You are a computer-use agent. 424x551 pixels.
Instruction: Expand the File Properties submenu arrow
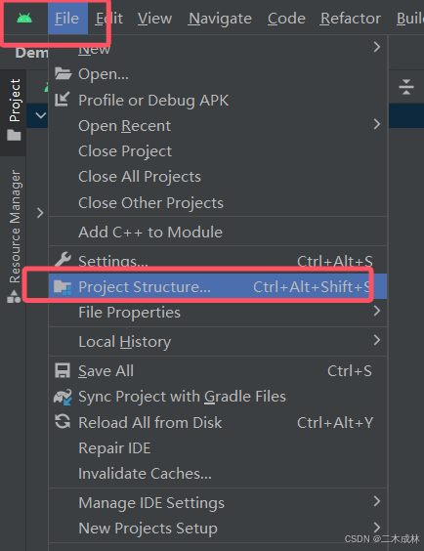pyautogui.click(x=377, y=311)
